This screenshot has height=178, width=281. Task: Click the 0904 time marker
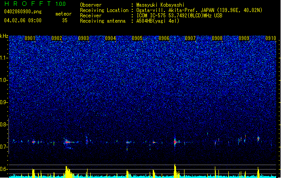(x=110, y=38)
